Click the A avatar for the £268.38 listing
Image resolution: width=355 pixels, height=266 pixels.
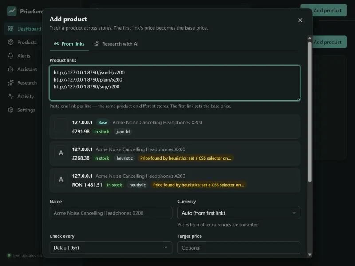click(x=61, y=153)
